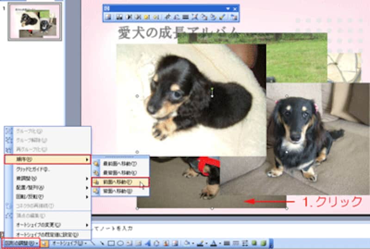This screenshot has height=249, width=370.
Task: Click the Rectangle tool in drawing toolbar
Action: click(x=111, y=243)
